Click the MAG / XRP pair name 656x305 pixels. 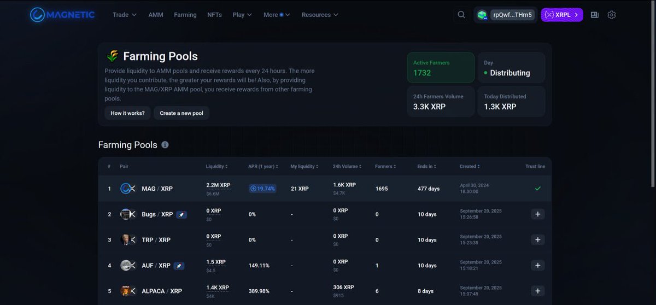[x=157, y=189]
